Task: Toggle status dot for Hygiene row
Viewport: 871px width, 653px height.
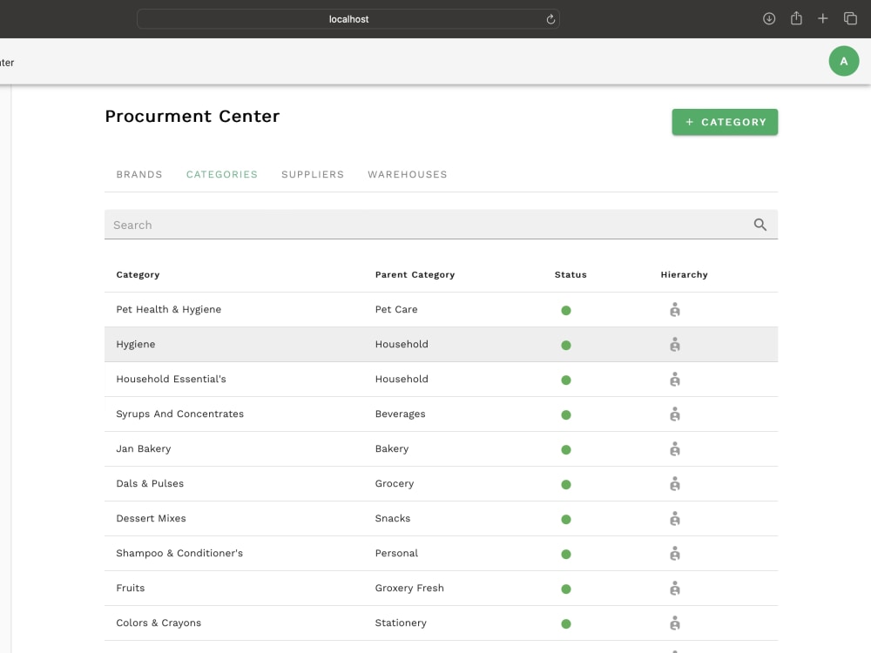Action: 566,346
